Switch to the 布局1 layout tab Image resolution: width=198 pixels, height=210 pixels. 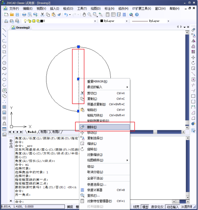[44, 132]
